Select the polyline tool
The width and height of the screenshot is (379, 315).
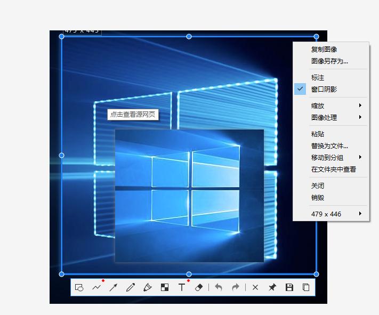[x=96, y=287]
